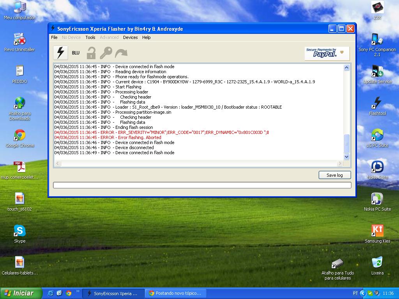Click the 'Device disconnected' log line
Screen dimensions: 399x299
coord(104,148)
